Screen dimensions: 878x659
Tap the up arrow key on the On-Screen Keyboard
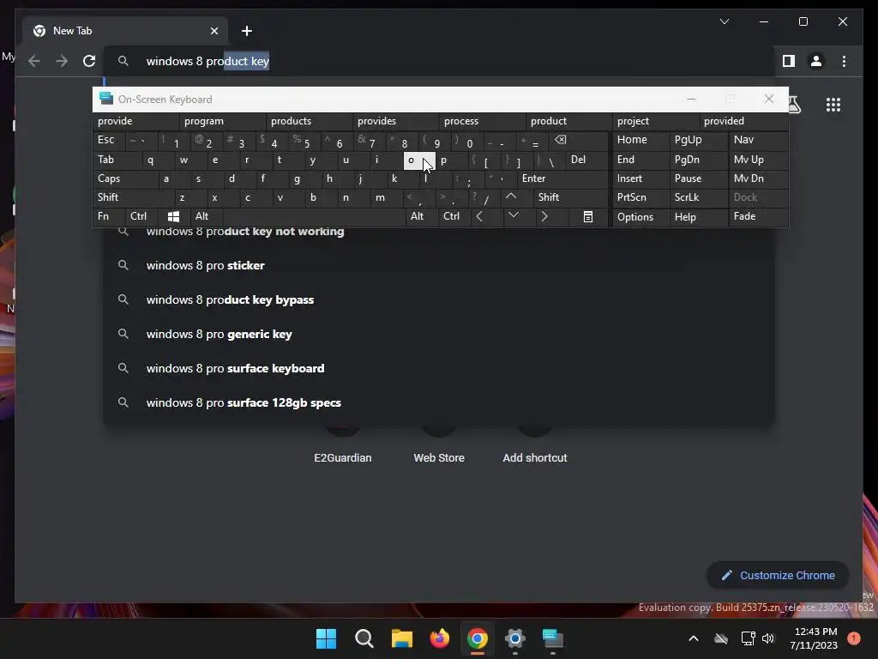click(511, 196)
